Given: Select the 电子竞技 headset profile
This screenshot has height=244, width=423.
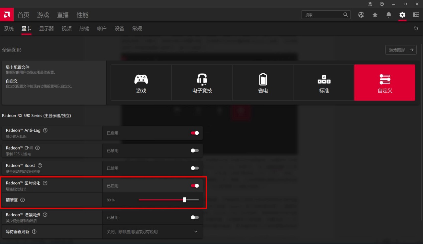Looking at the screenshot, I should pyautogui.click(x=202, y=83).
